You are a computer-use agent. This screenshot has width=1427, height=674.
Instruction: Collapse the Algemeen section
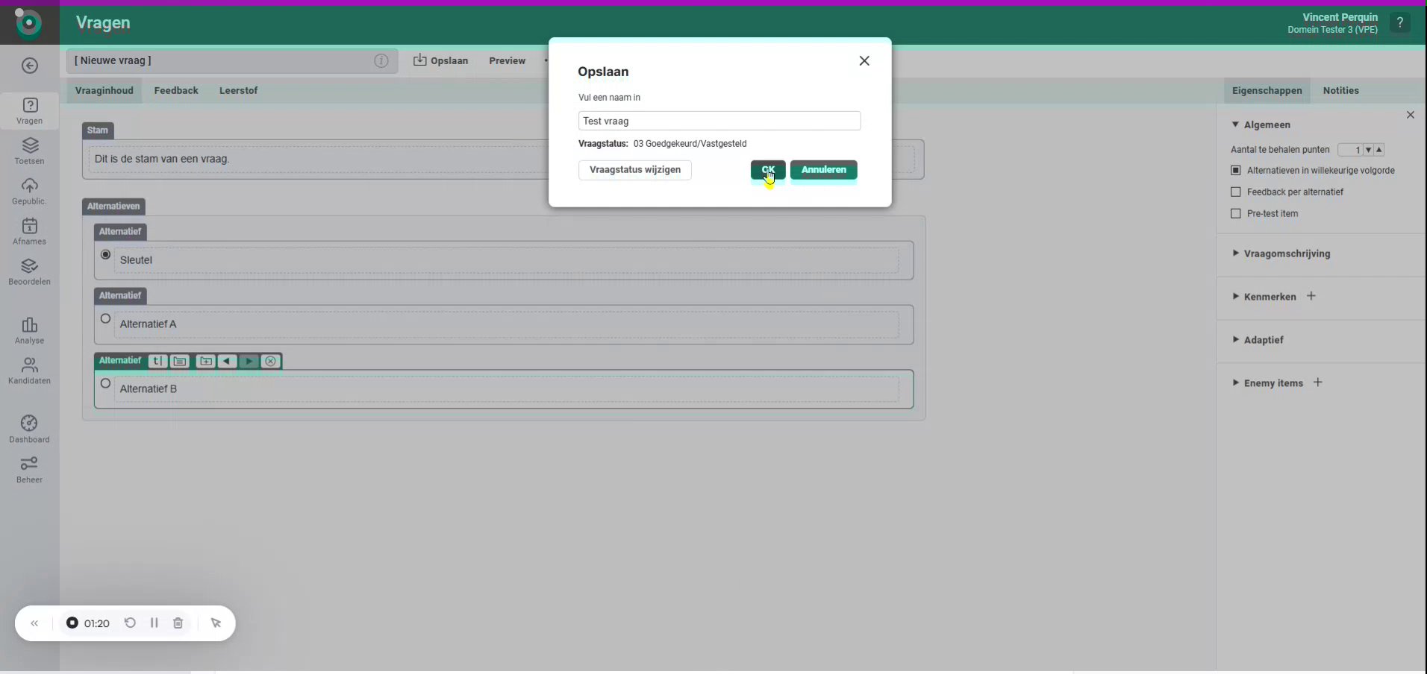1237,125
